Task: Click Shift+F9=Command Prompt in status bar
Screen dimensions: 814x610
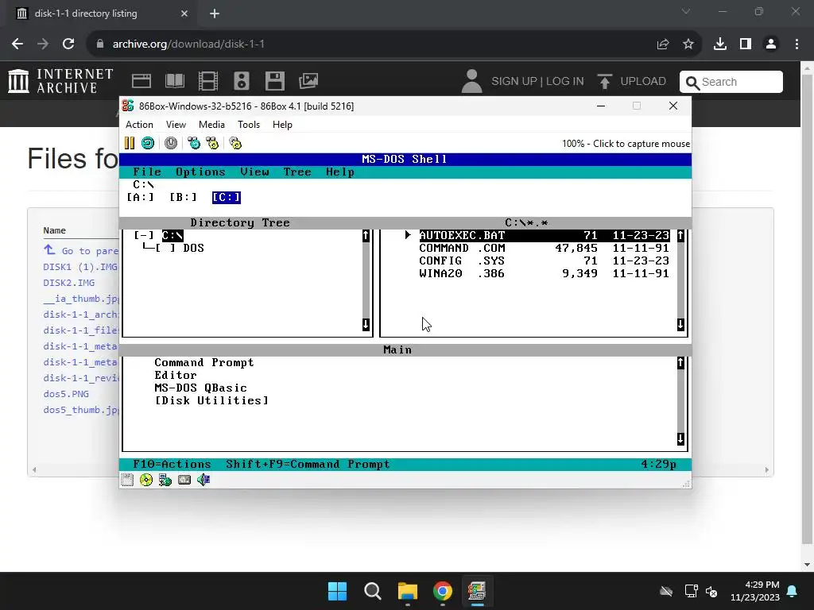Action: [308, 464]
